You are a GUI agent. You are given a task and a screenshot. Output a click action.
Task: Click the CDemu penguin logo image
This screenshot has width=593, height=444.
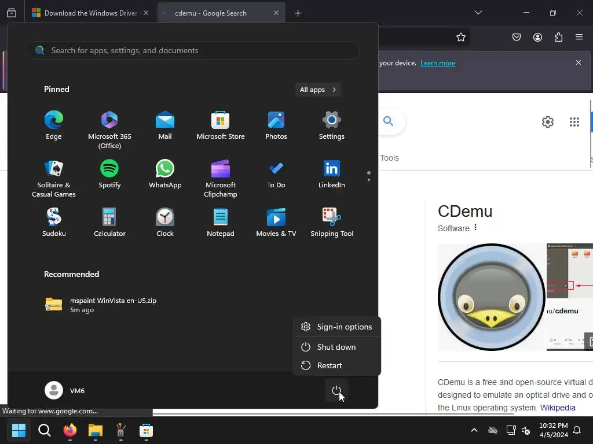click(x=491, y=297)
